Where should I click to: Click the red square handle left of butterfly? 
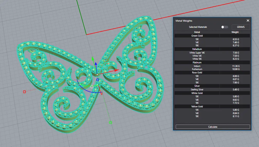(x=24, y=92)
